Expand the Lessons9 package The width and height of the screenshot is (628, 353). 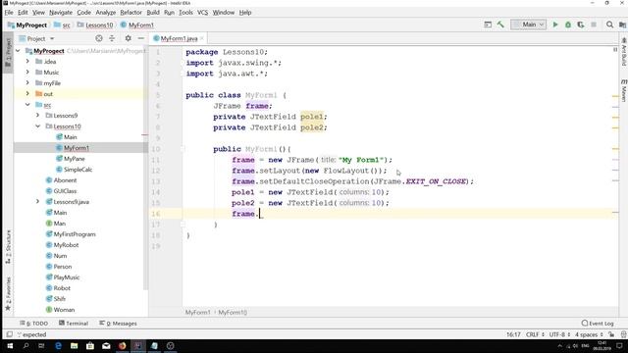pyautogui.click(x=37, y=116)
